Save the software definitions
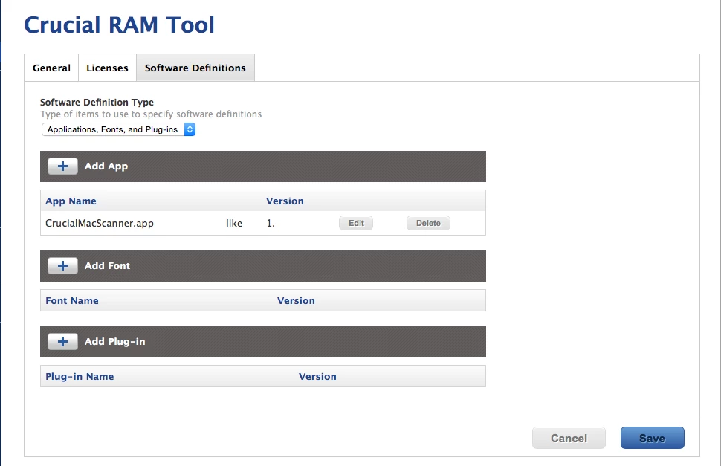721x466 pixels. 652,438
